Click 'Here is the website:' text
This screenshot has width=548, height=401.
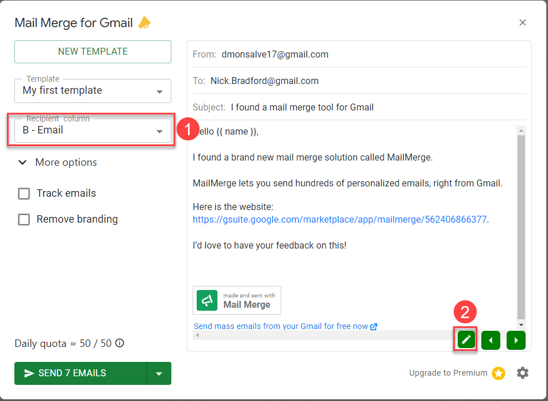233,207
